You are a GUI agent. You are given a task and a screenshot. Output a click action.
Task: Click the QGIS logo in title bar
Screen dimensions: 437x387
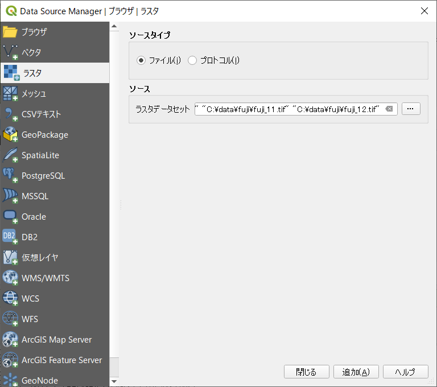click(11, 11)
